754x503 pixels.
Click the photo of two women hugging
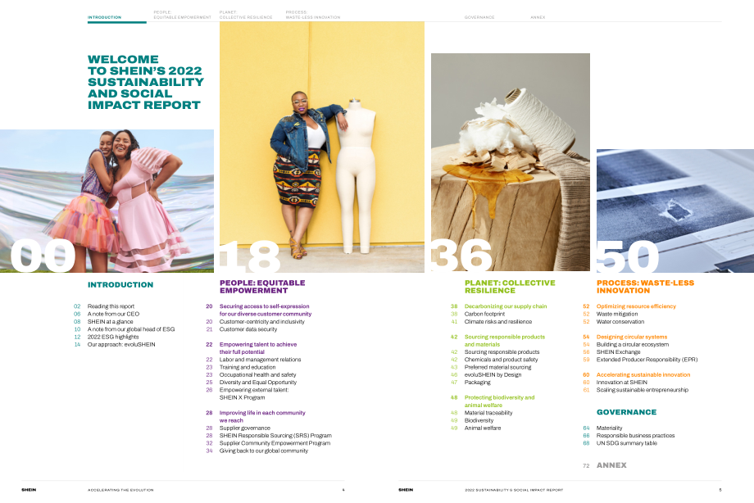click(x=107, y=201)
